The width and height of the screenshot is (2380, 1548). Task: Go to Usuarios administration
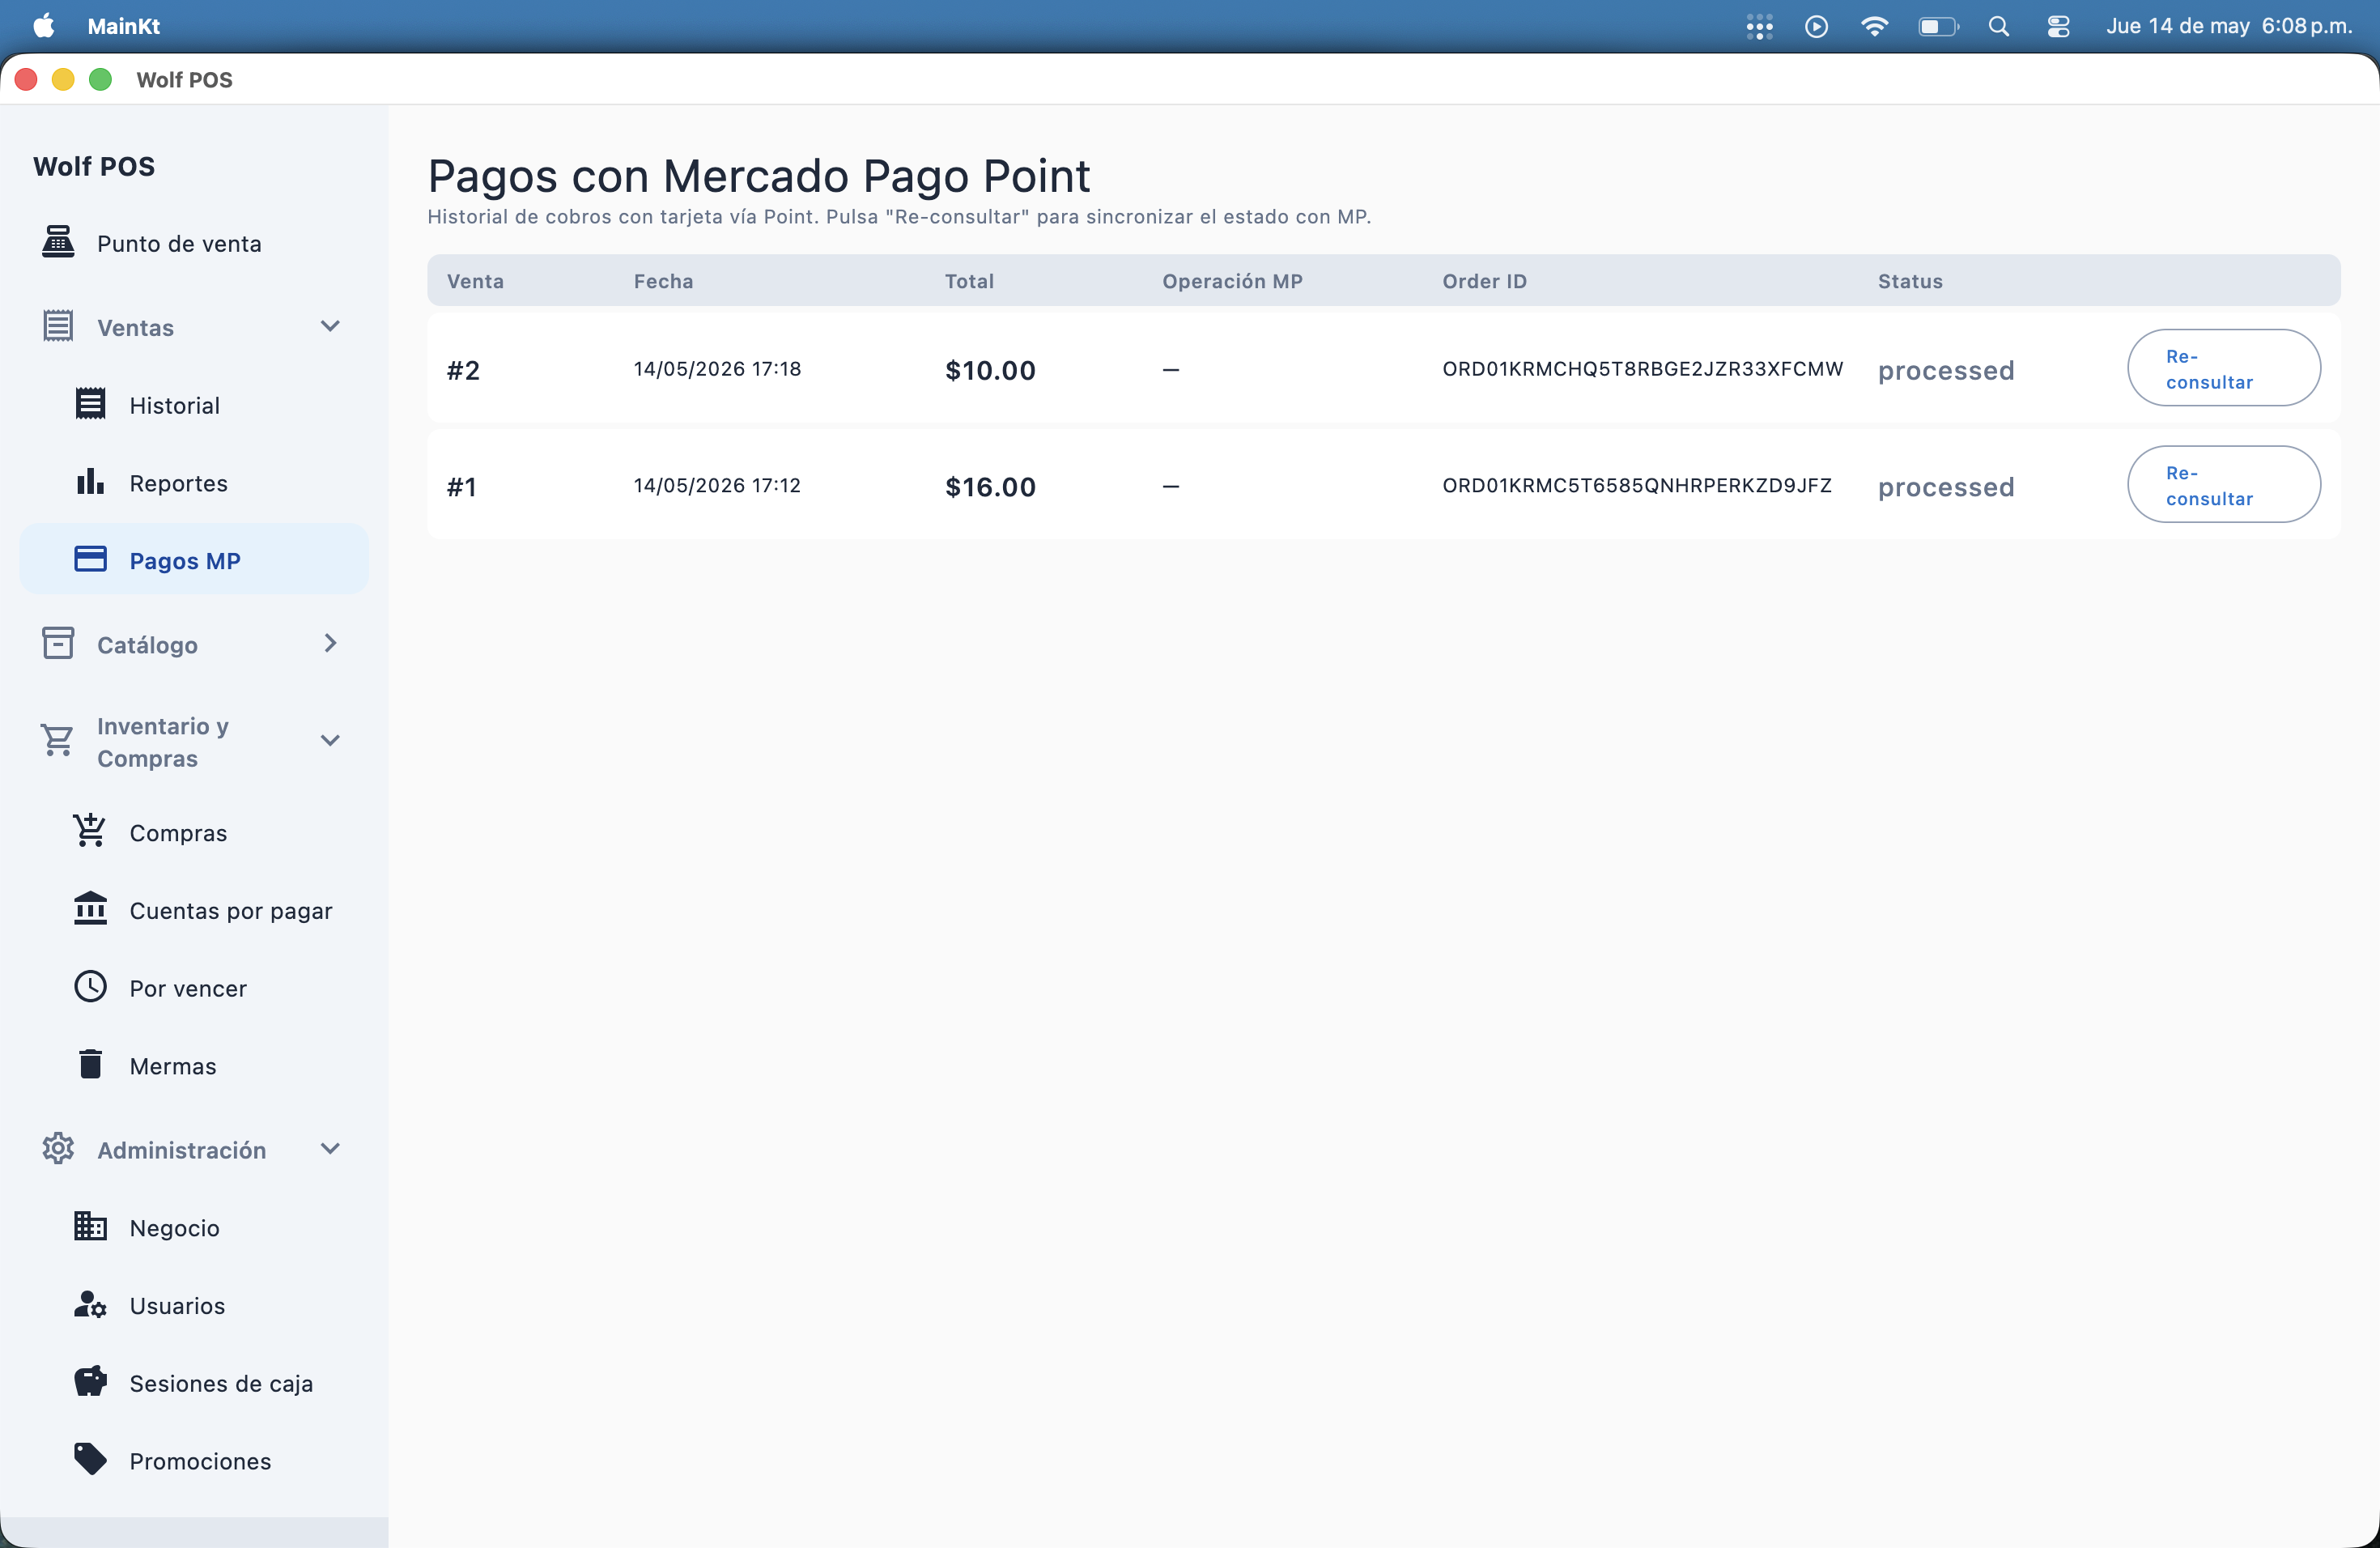(x=194, y=1305)
